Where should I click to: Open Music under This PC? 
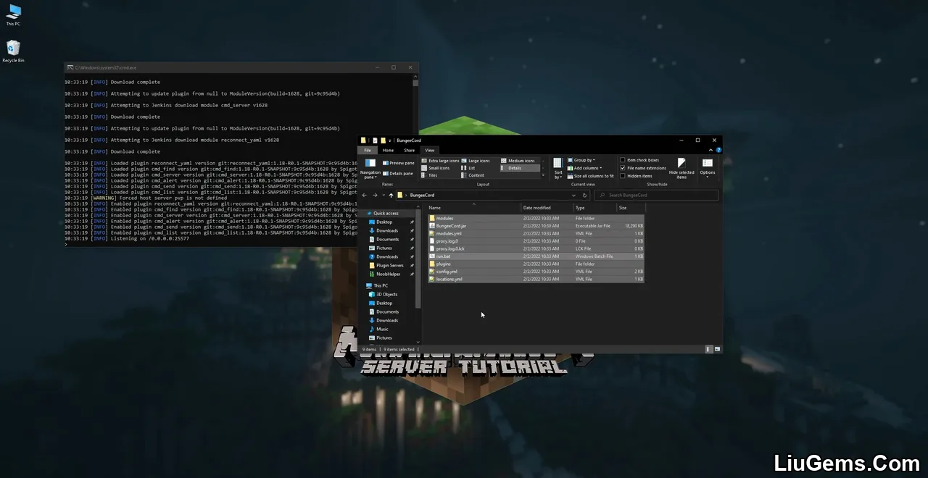pos(382,329)
